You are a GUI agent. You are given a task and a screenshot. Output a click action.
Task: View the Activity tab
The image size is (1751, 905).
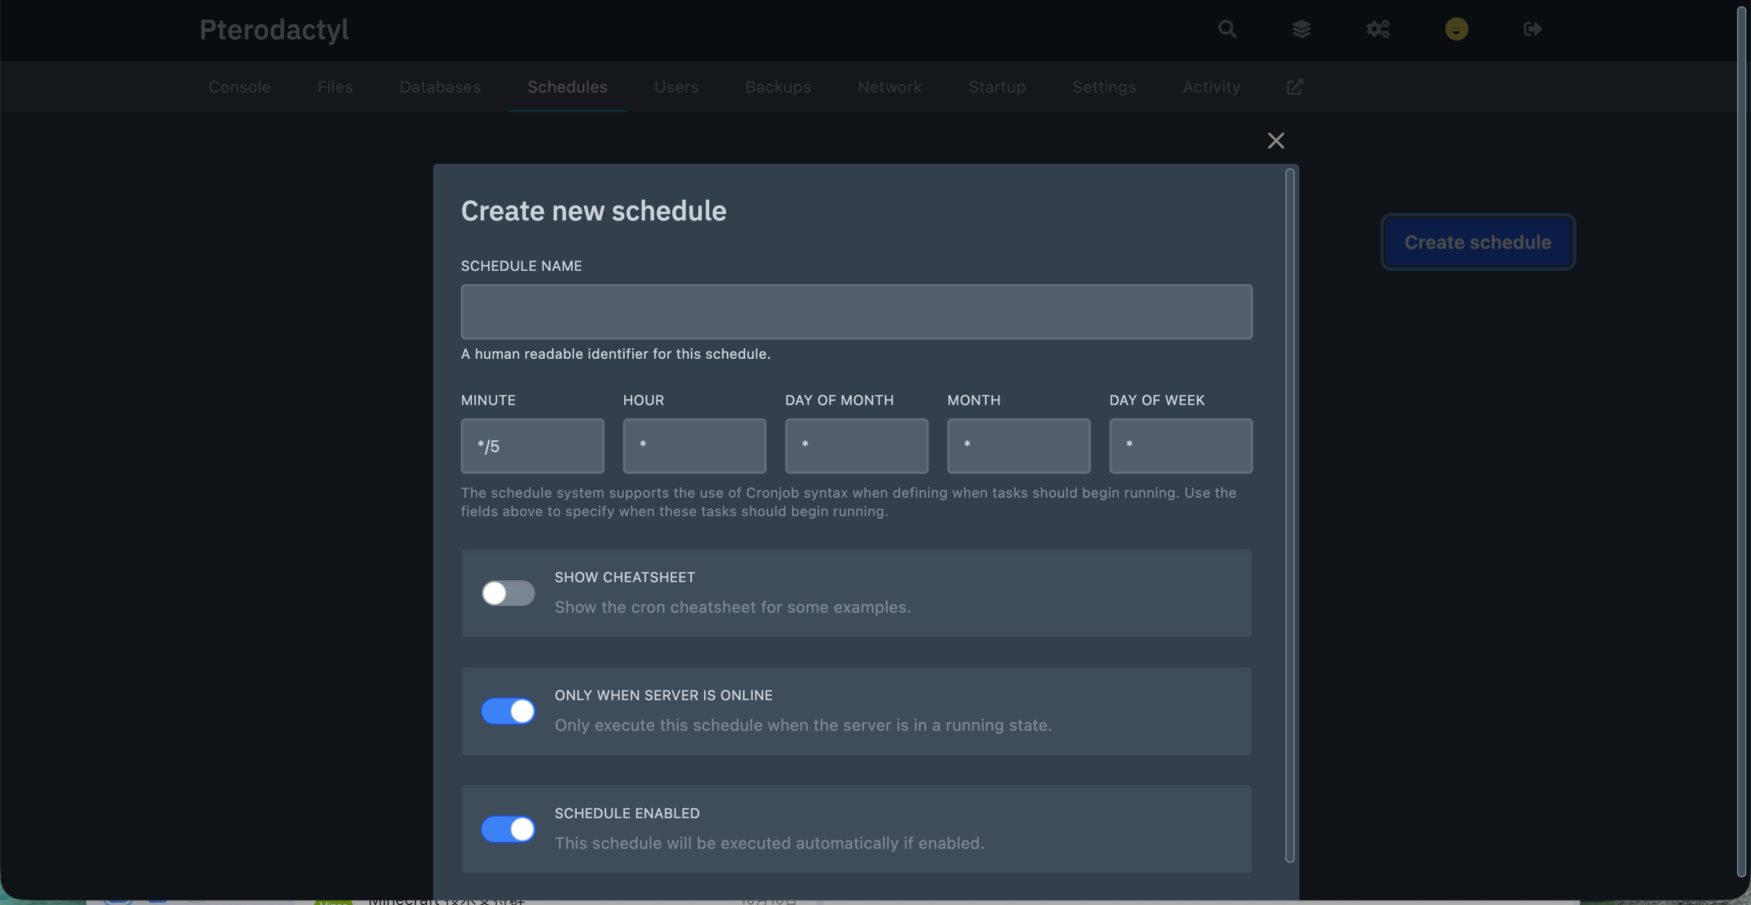[x=1211, y=87]
